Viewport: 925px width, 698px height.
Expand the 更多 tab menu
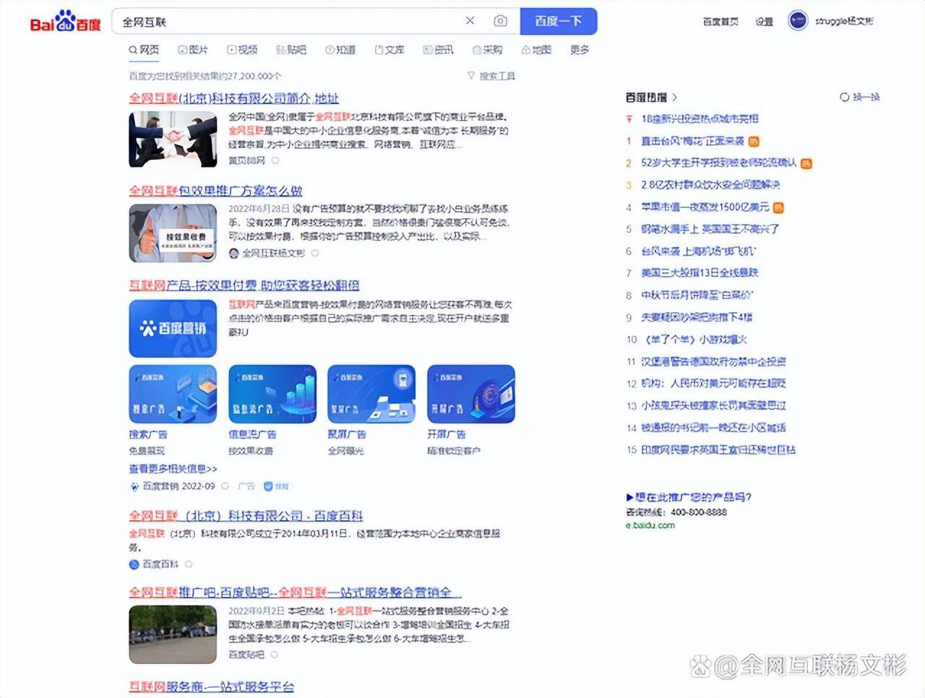(580, 50)
